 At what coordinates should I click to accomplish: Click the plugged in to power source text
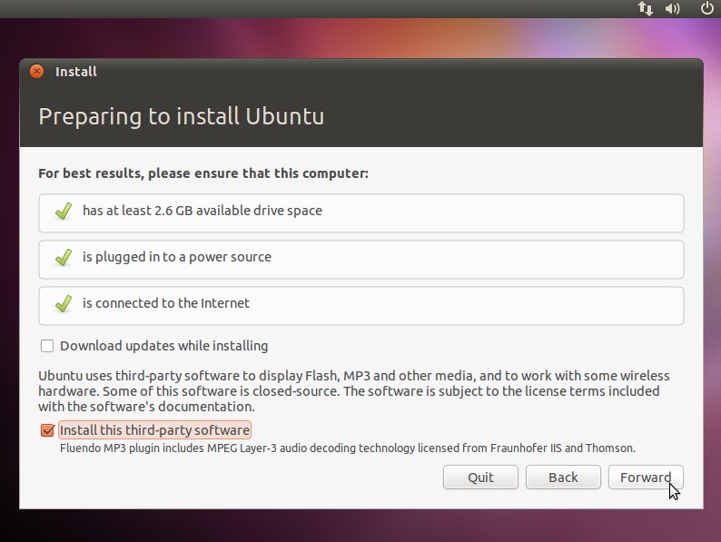(176, 257)
